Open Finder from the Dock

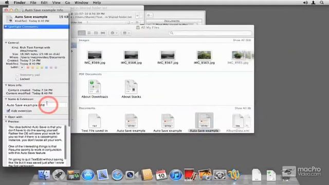tap(44, 175)
